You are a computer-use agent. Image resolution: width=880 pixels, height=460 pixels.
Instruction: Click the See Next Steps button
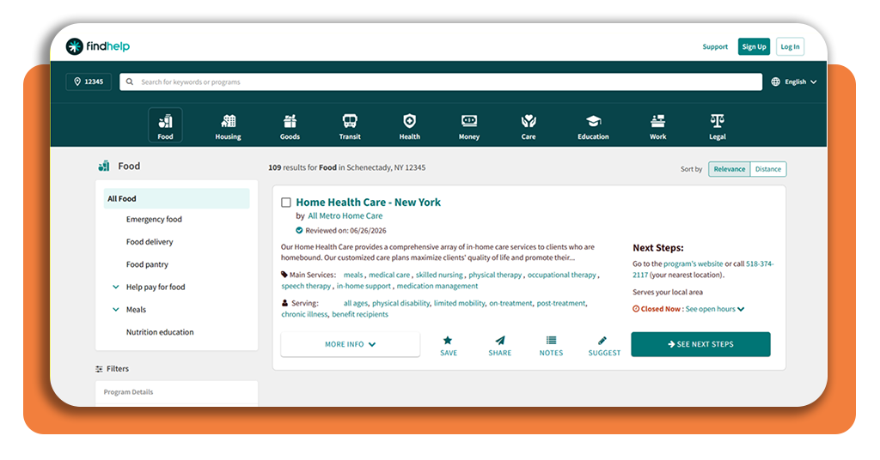(x=700, y=344)
